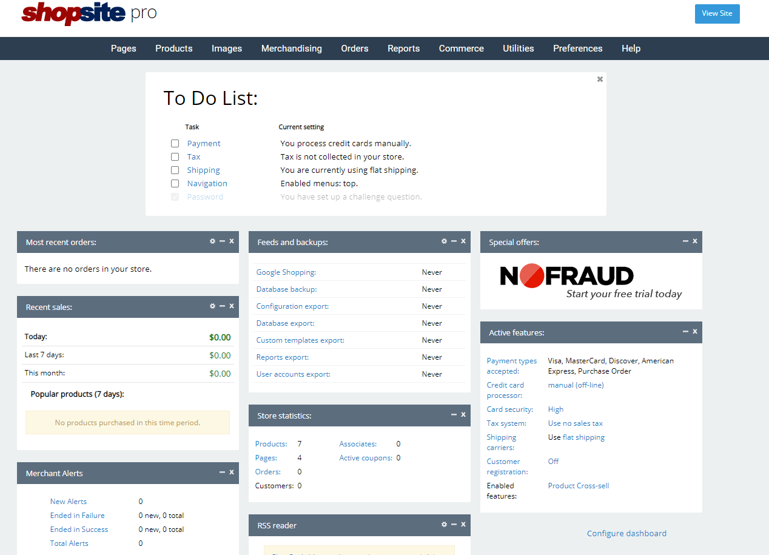Open the Configure dashboard link

(x=626, y=534)
